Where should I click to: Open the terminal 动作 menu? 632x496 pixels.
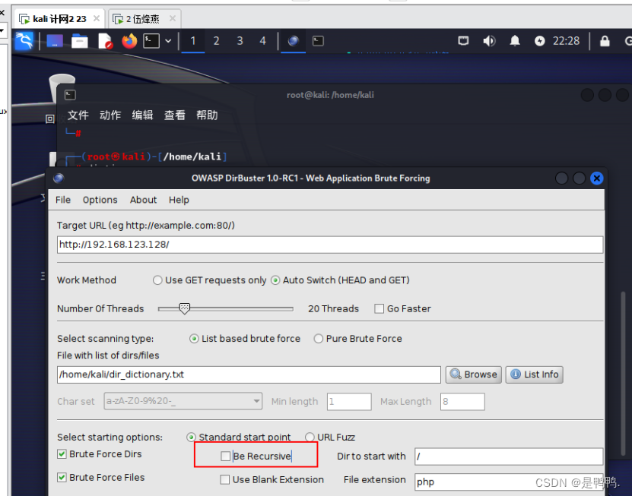[110, 115]
